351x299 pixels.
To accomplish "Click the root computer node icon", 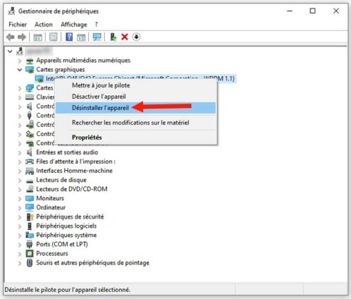I will (20, 51).
